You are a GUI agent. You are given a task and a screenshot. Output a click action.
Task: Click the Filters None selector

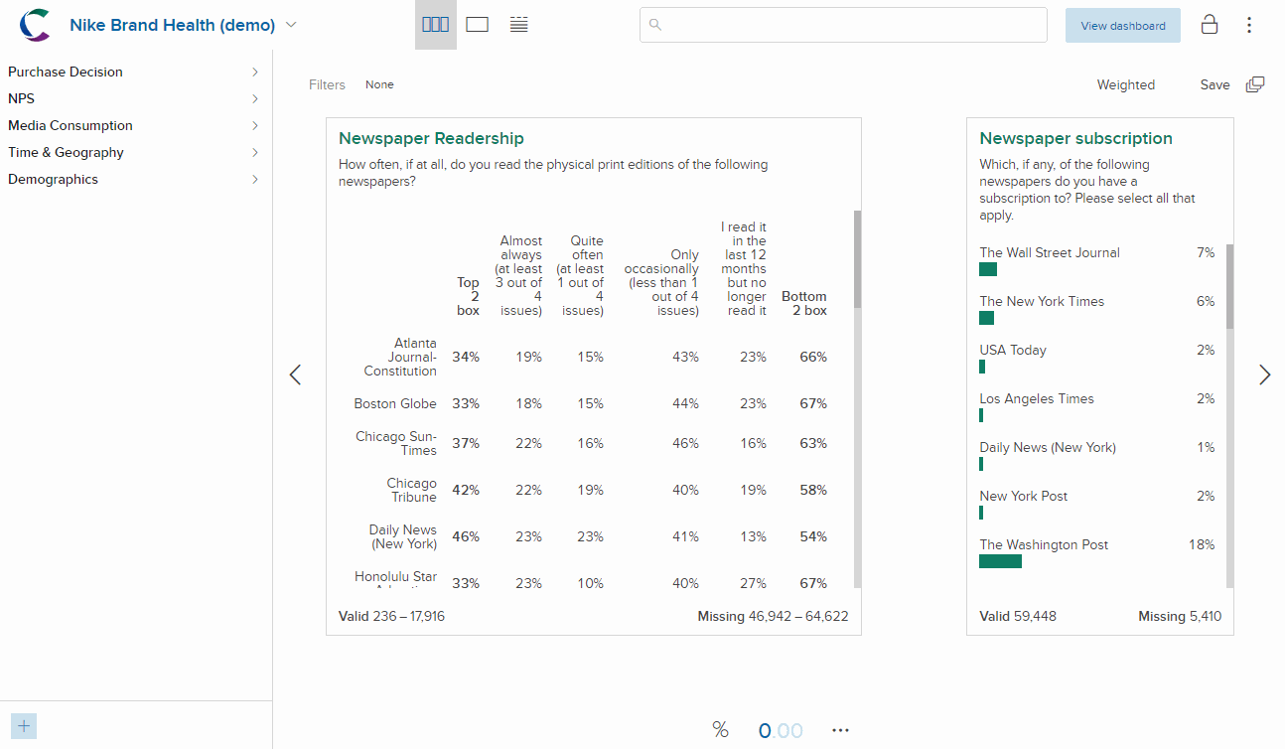[x=379, y=84]
